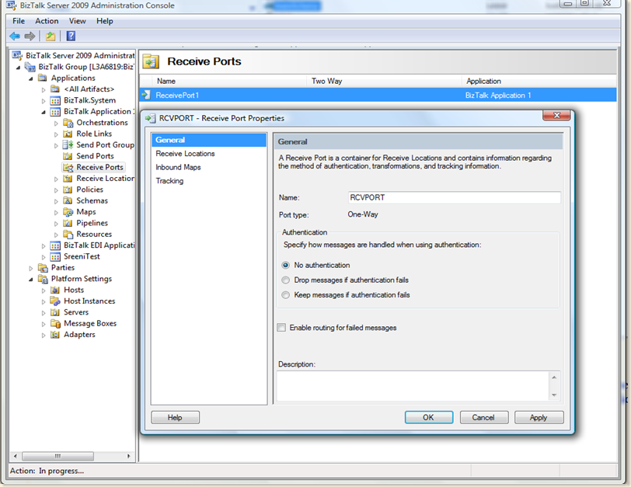Click the Forward arrow toolbar icon

[30, 37]
